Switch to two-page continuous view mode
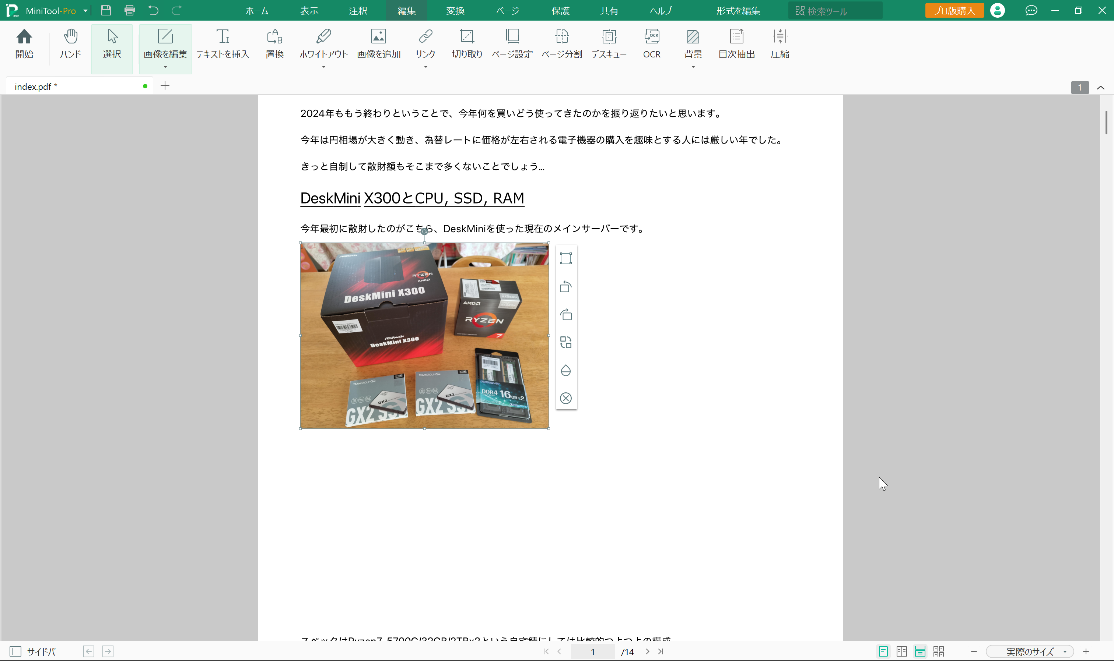The image size is (1114, 661). [x=938, y=652]
